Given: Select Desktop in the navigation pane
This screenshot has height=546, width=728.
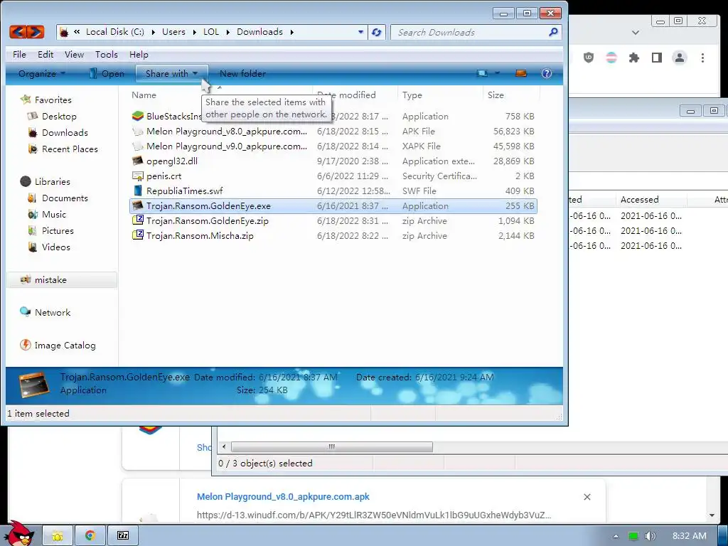Looking at the screenshot, I should click(59, 116).
